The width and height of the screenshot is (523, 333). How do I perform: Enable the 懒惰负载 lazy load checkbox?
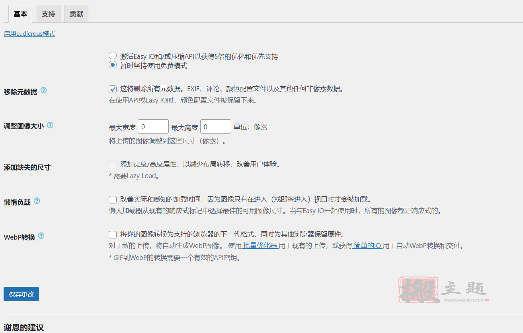tap(113, 199)
